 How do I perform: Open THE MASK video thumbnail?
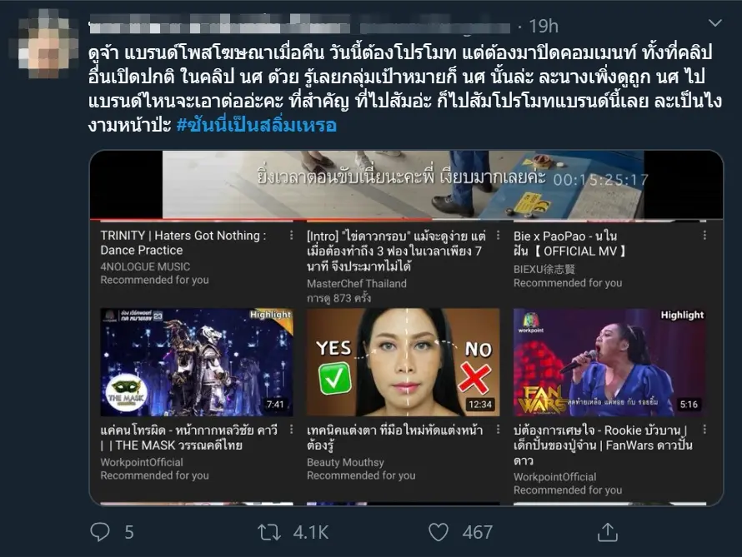coord(197,362)
